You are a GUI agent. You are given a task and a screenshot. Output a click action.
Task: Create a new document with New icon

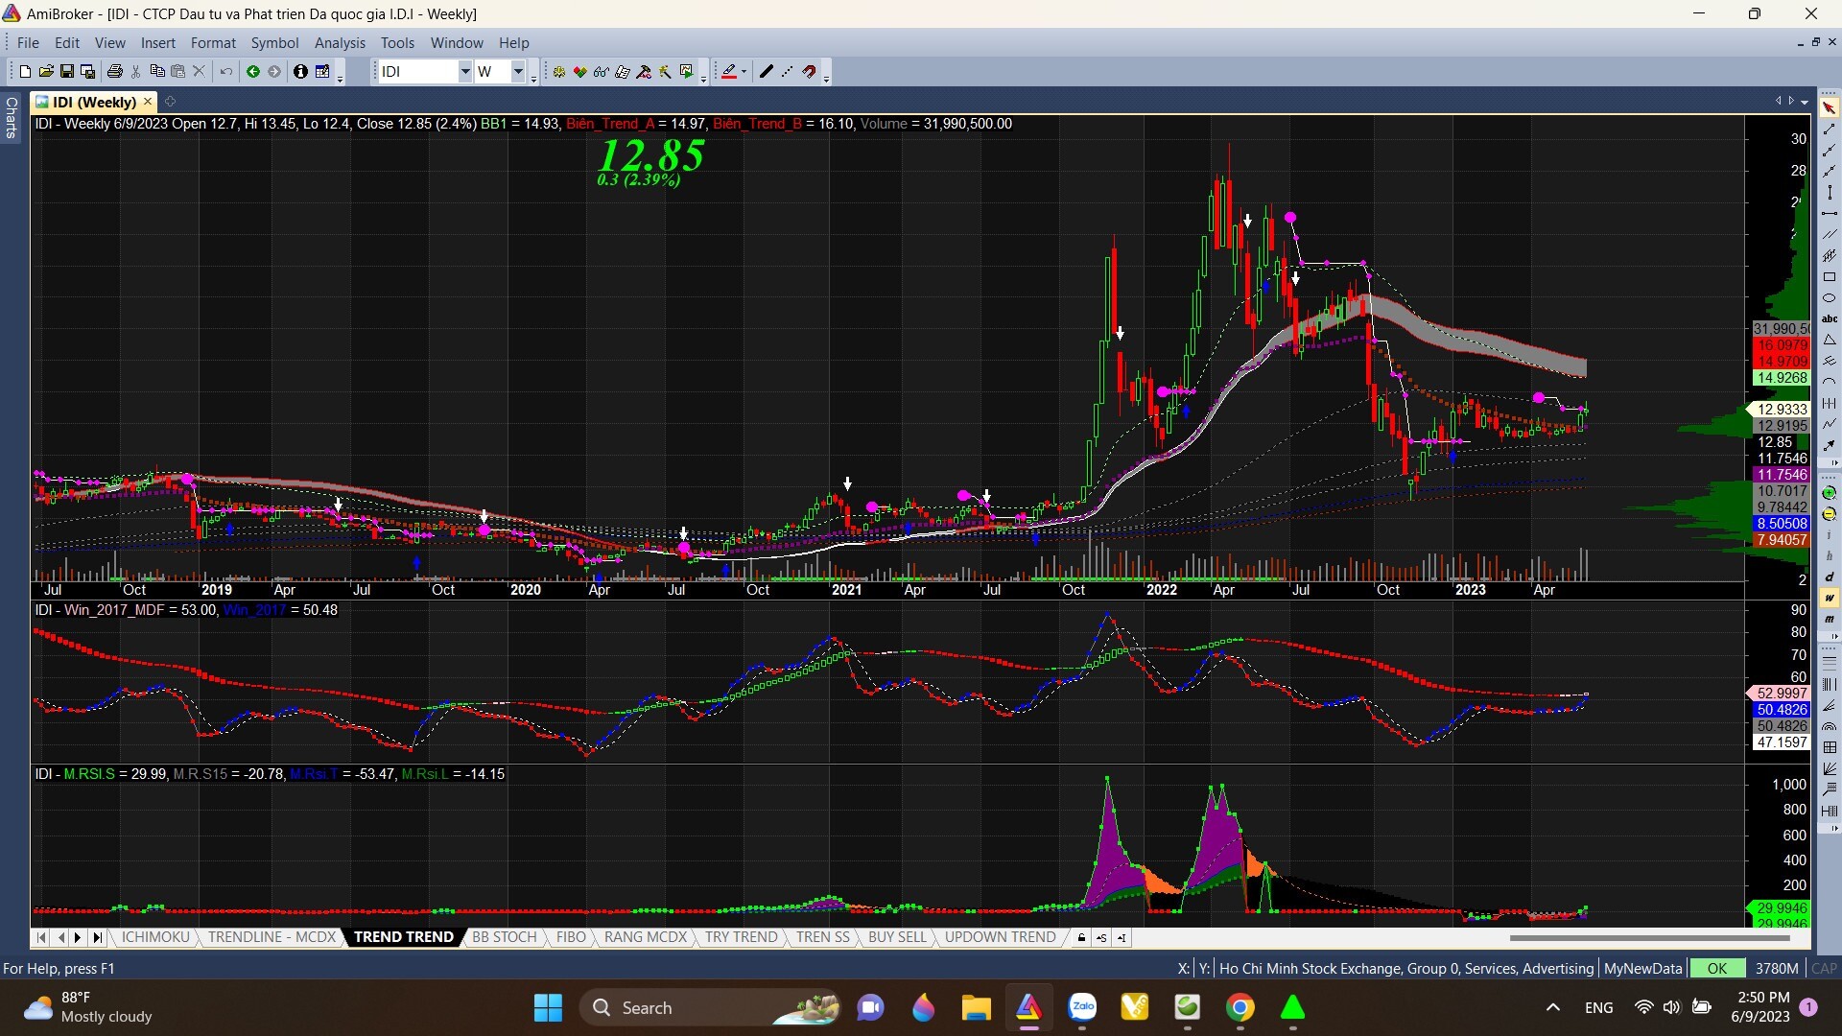pyautogui.click(x=25, y=71)
